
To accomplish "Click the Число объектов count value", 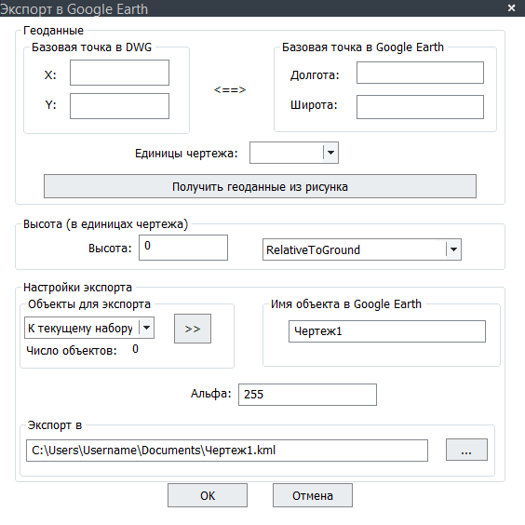I will tap(135, 349).
